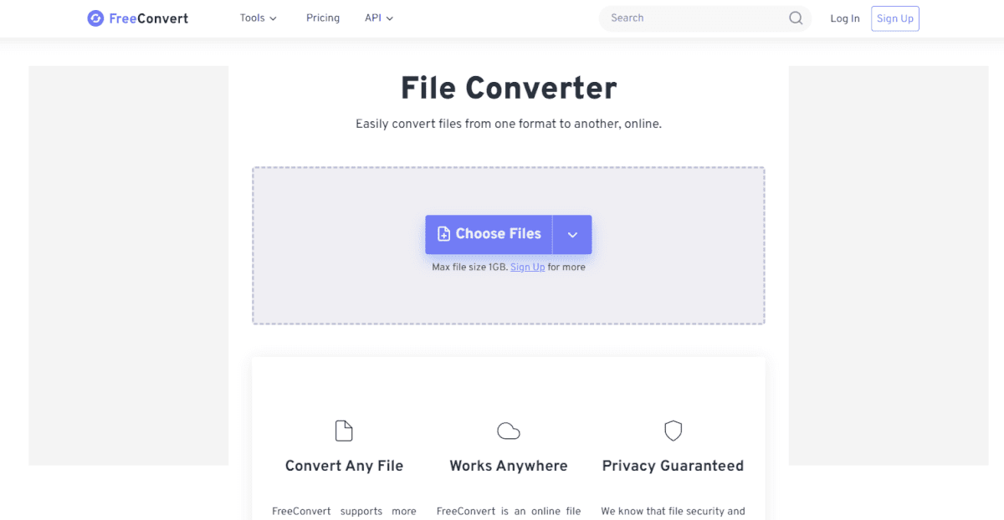This screenshot has height=520, width=1004.
Task: Select the Pricing menu item
Action: click(323, 18)
